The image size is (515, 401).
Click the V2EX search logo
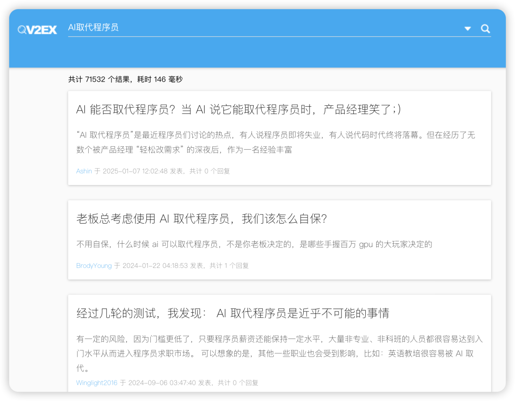(x=37, y=30)
